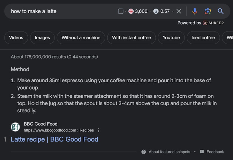Select the Videos filter chip
Viewport: 233px width, 160px height.
tap(16, 38)
